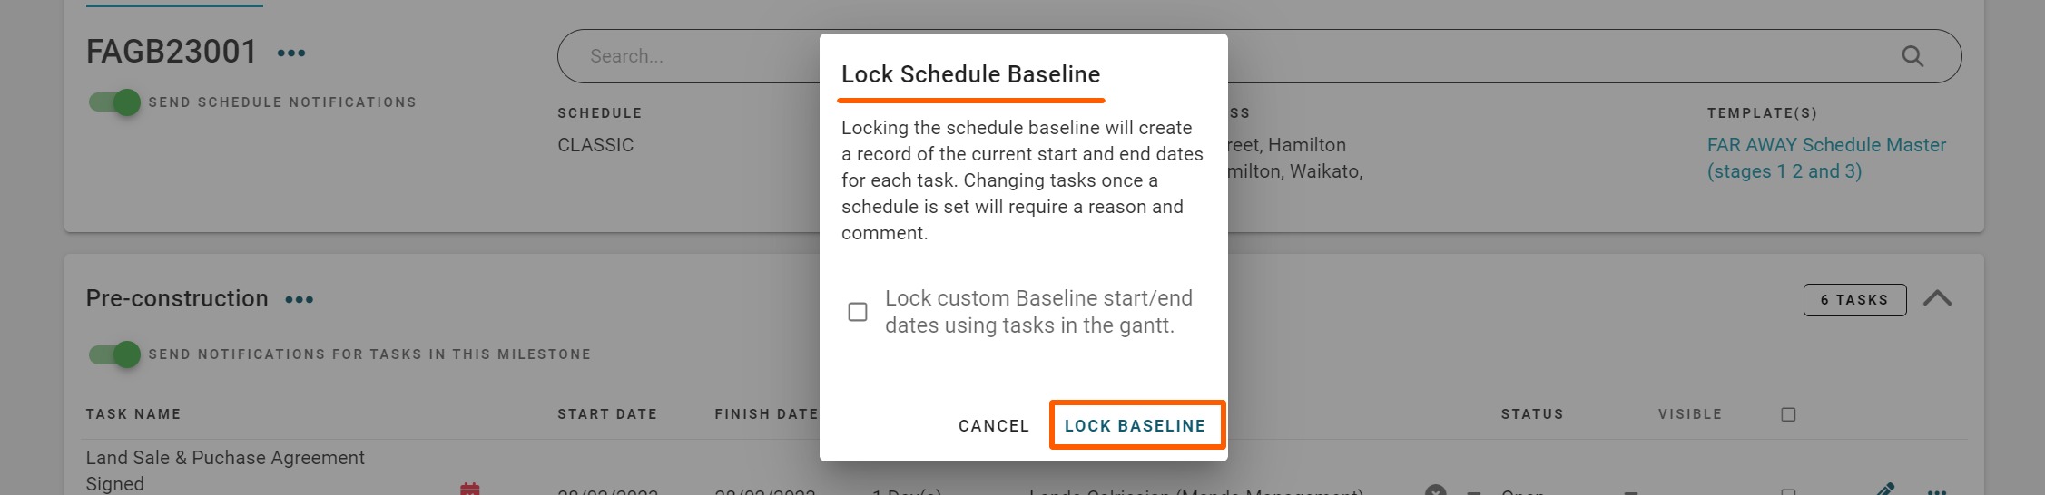
Task: Click the Lock Baseline button
Action: [1136, 425]
